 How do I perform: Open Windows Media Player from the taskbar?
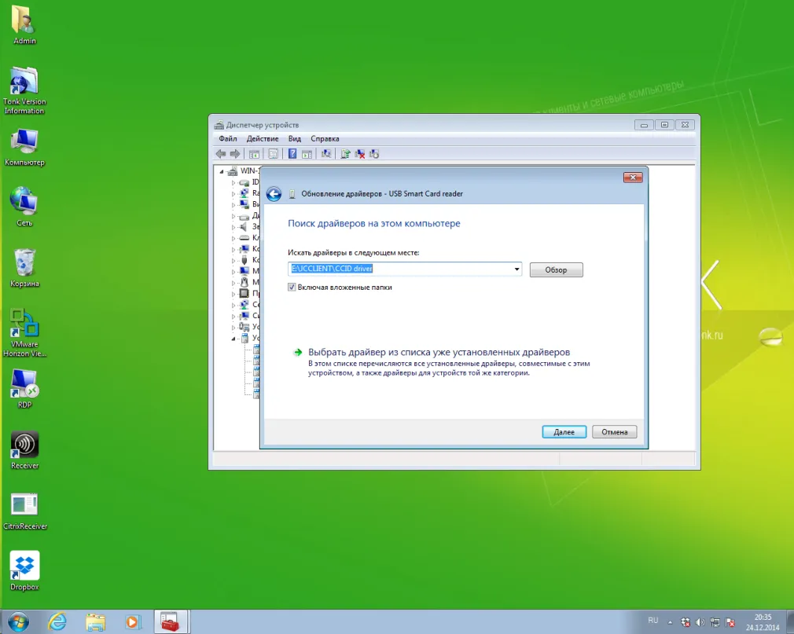tap(132, 621)
